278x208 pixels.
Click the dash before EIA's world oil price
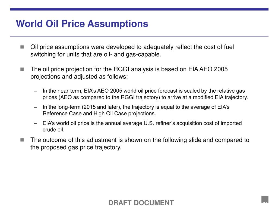(36, 123)
